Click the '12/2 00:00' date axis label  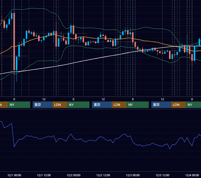pyautogui.click(x=73, y=175)
